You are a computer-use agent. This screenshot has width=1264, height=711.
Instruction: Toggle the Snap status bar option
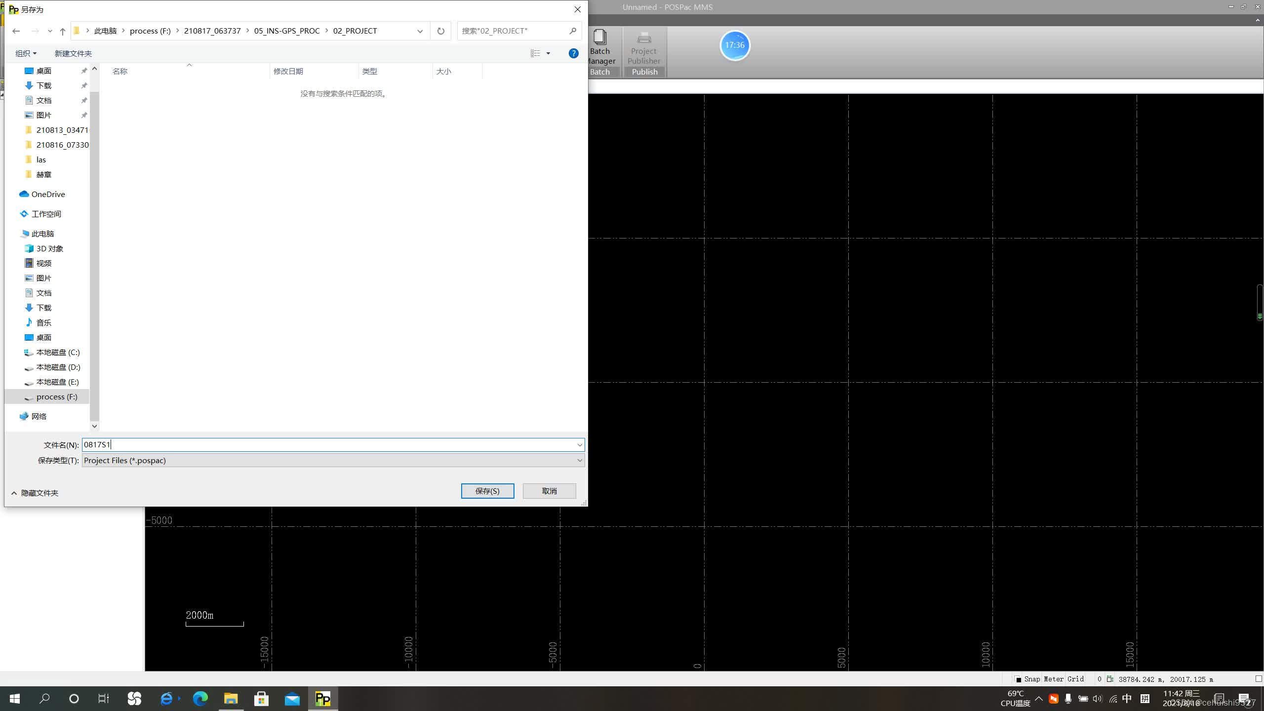click(1031, 679)
